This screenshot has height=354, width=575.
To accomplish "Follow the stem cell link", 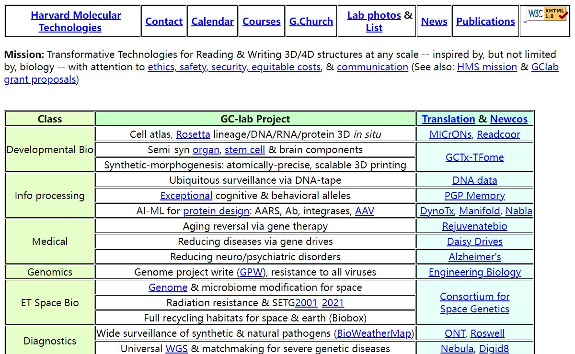I will [245, 150].
